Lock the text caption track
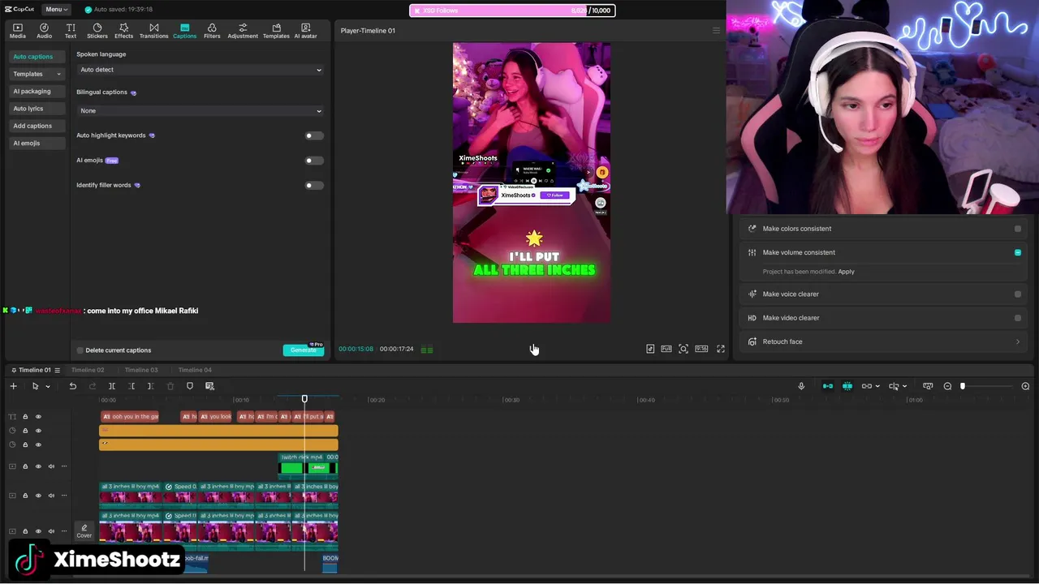 (25, 416)
